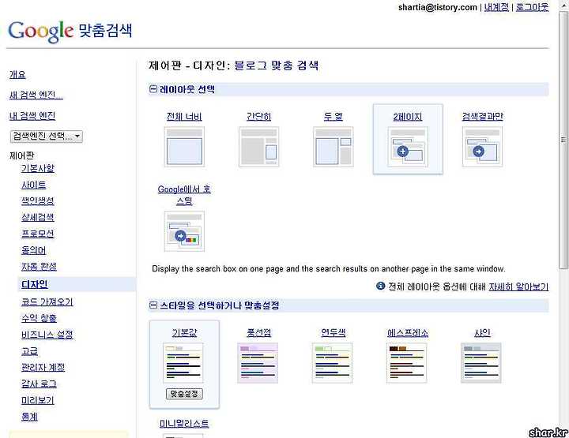Choose the 풍선껌 style preview
The width and height of the screenshot is (569, 438).
tap(258, 363)
